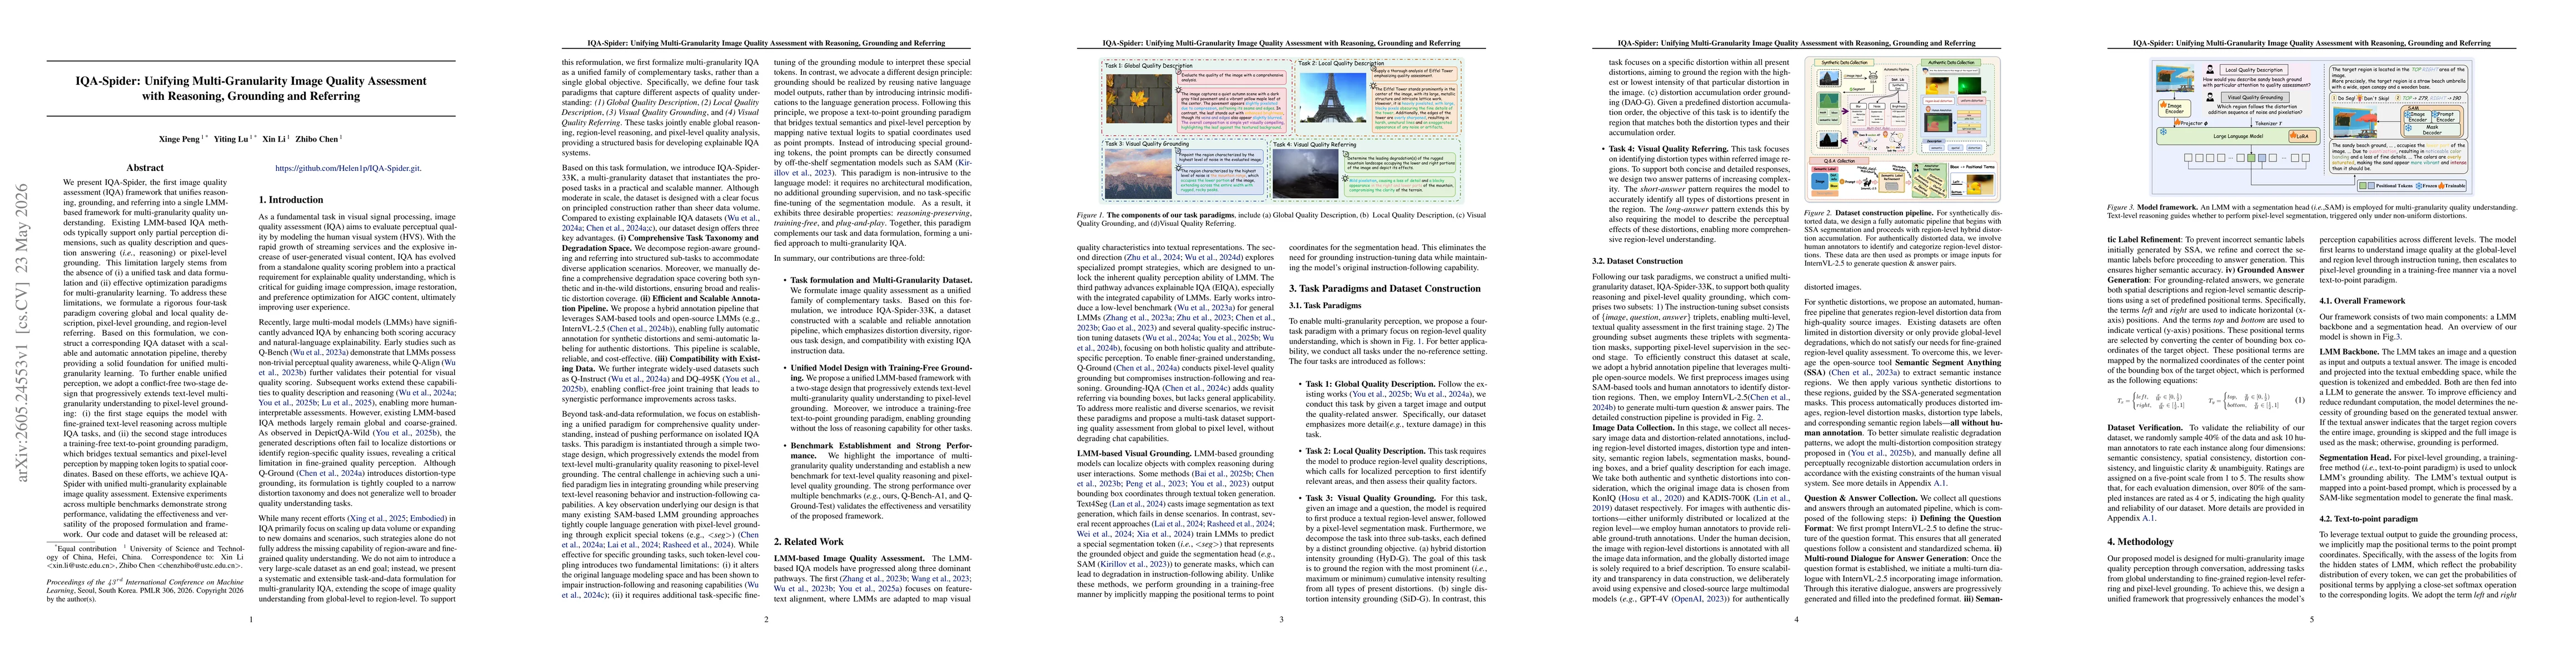Click the Large Language Model block in Figure 3
2576x666 pixels.
point(2237,136)
